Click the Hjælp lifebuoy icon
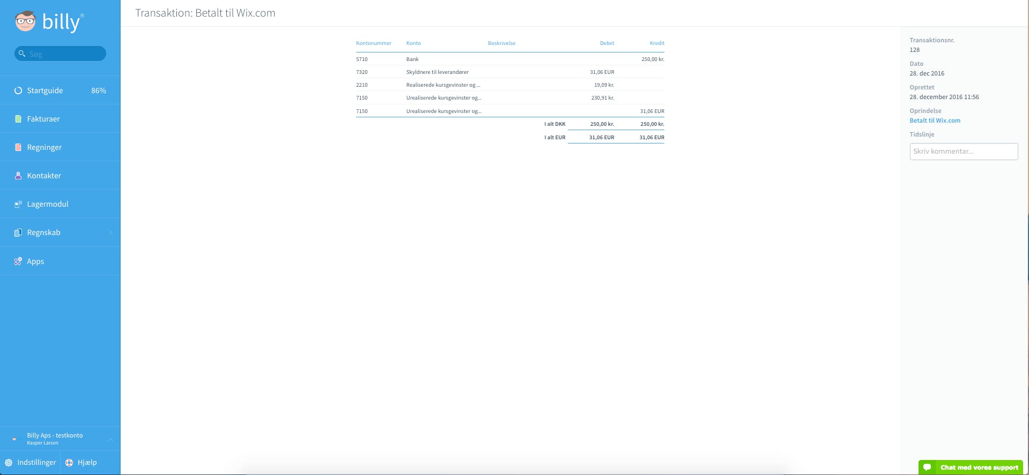This screenshot has width=1029, height=475. [69, 463]
